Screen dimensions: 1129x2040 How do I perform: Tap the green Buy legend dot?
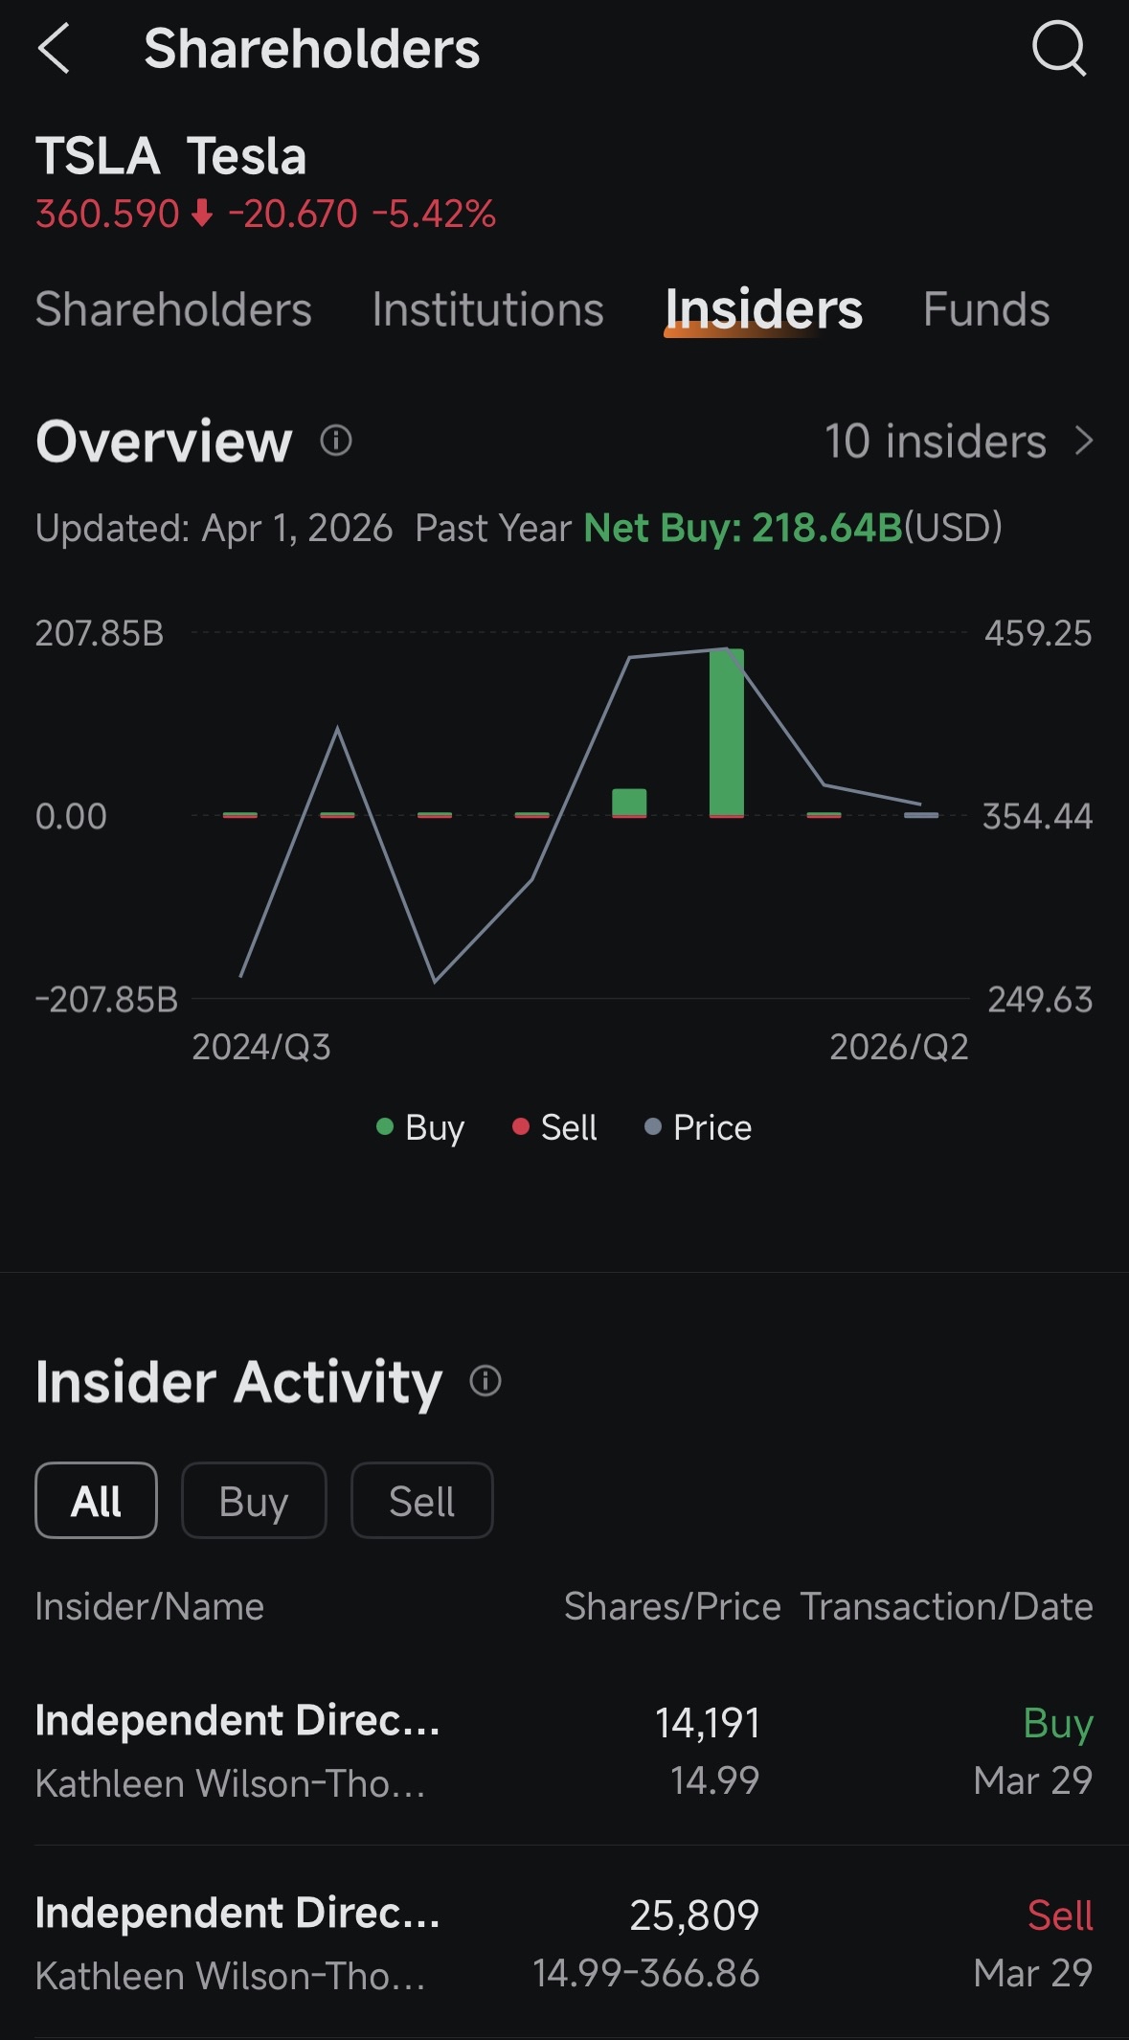[x=385, y=1126]
